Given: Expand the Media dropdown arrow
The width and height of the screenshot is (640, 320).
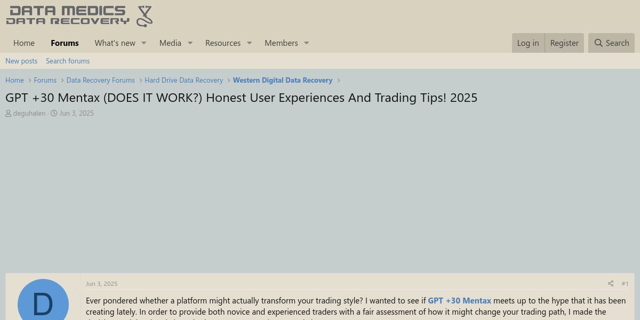Looking at the screenshot, I should pos(190,43).
